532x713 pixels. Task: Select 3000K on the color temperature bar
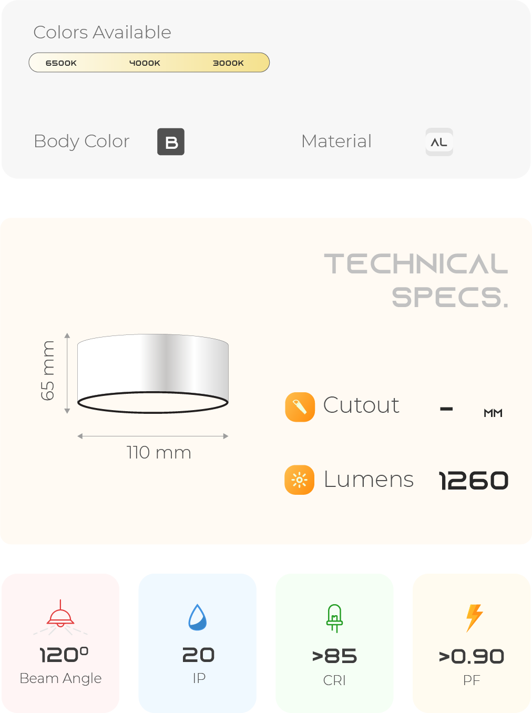click(228, 63)
